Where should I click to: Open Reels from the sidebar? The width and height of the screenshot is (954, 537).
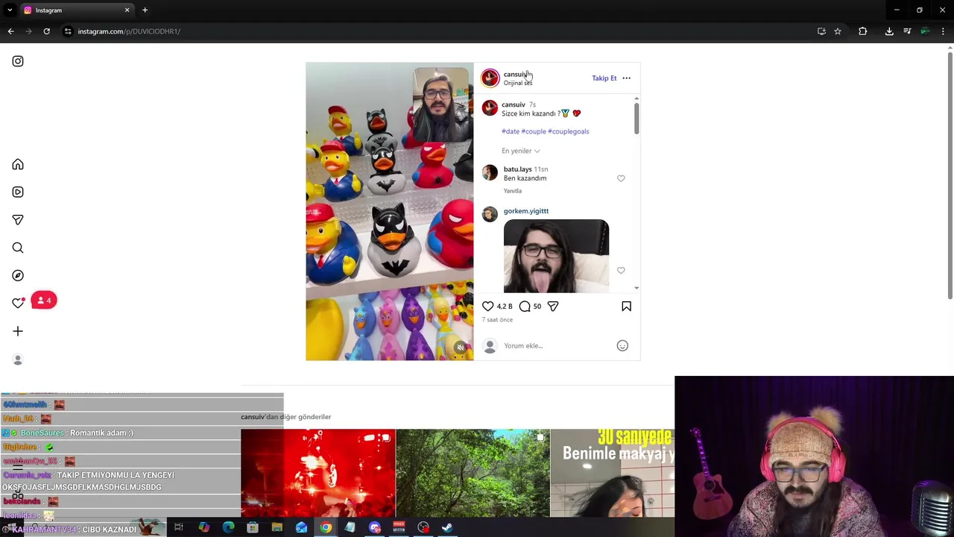[18, 192]
